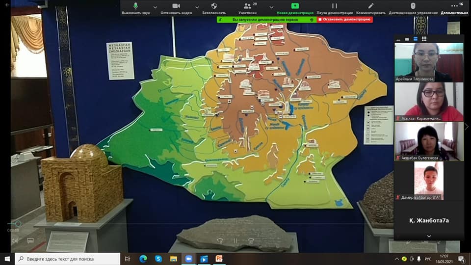Expand the participants options arrow

pos(271,7)
